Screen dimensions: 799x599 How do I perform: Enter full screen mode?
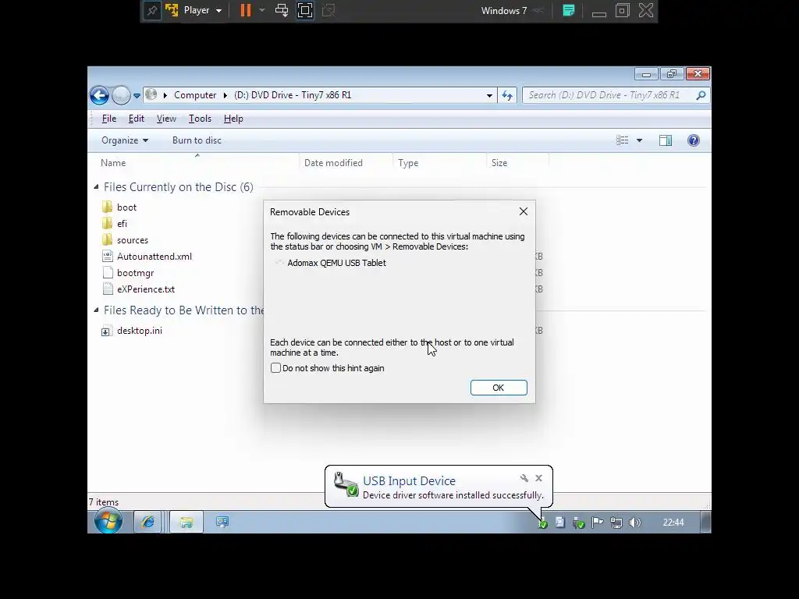305,11
